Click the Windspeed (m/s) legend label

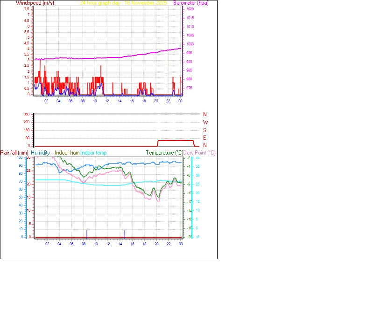(x=35, y=3)
